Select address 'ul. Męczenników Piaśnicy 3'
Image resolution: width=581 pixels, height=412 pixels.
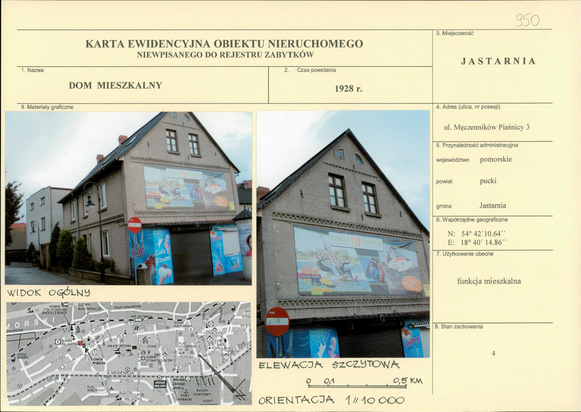pos(487,127)
